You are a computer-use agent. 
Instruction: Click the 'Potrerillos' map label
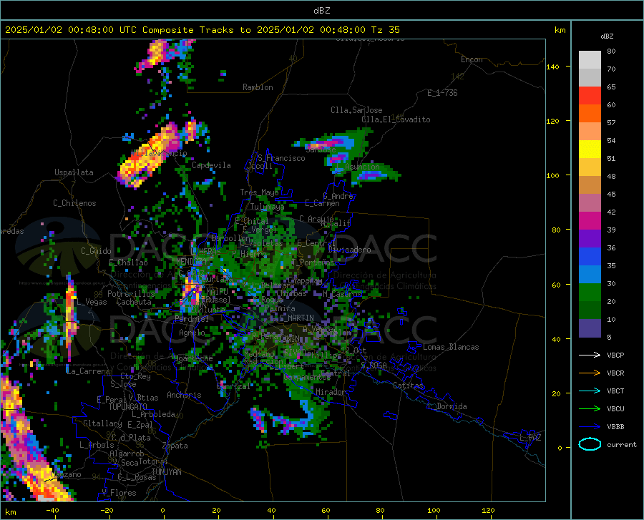click(131, 294)
